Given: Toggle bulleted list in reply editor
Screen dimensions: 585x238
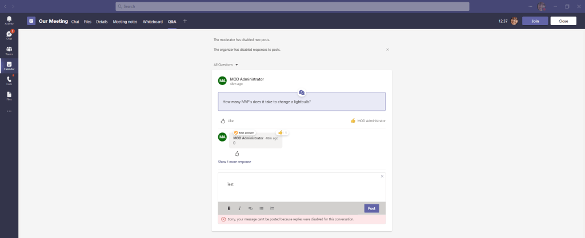Looking at the screenshot, I should point(261,208).
